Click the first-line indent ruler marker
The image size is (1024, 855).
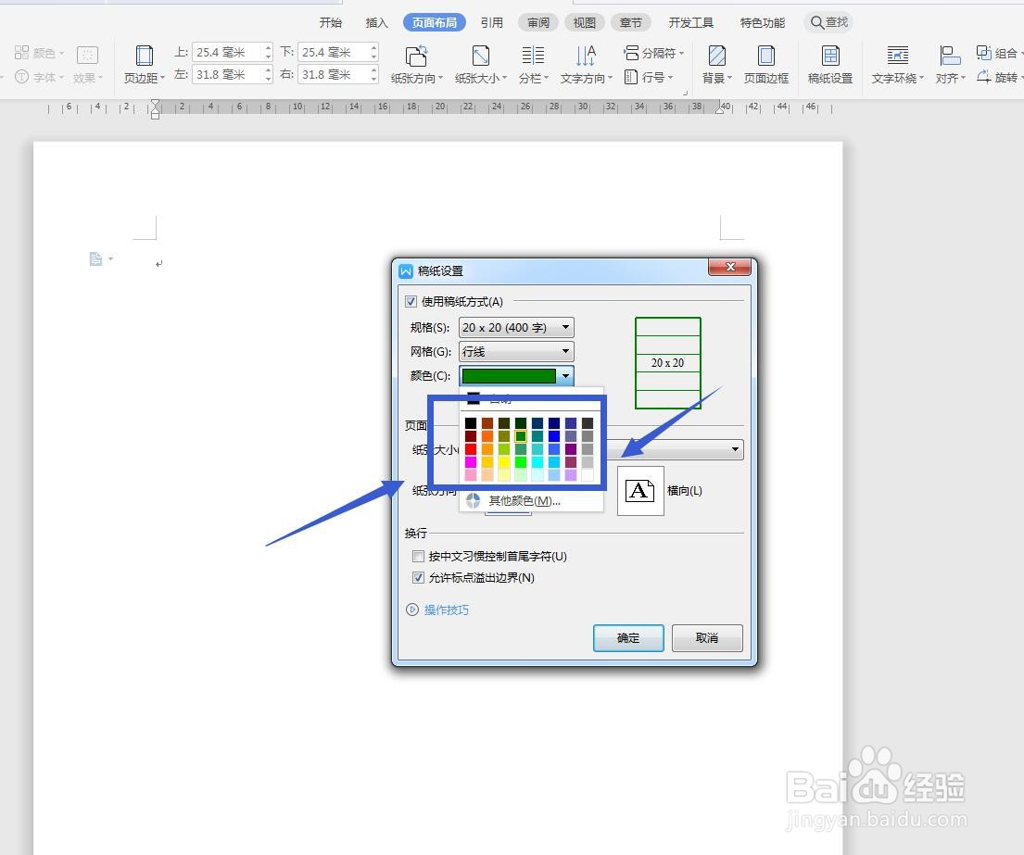point(155,105)
